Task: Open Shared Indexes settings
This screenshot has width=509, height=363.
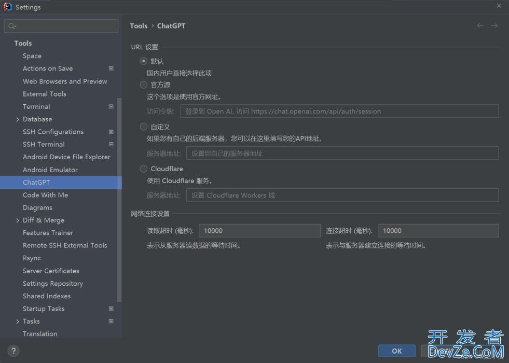Action: 47,296
